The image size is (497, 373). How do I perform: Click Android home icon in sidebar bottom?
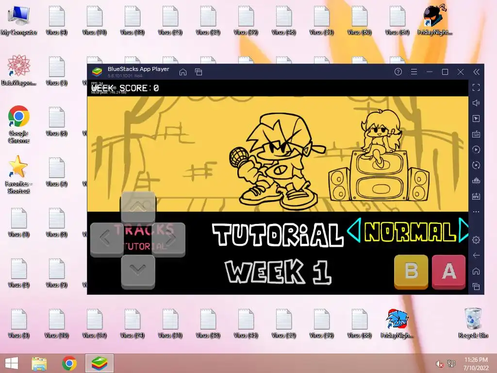pos(476,271)
